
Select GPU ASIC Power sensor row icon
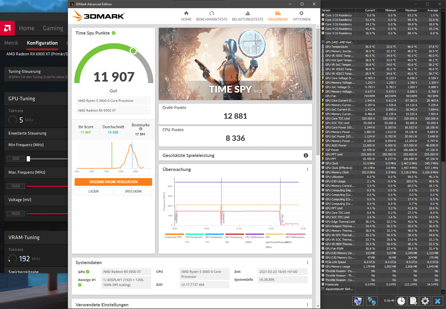pos(323,145)
